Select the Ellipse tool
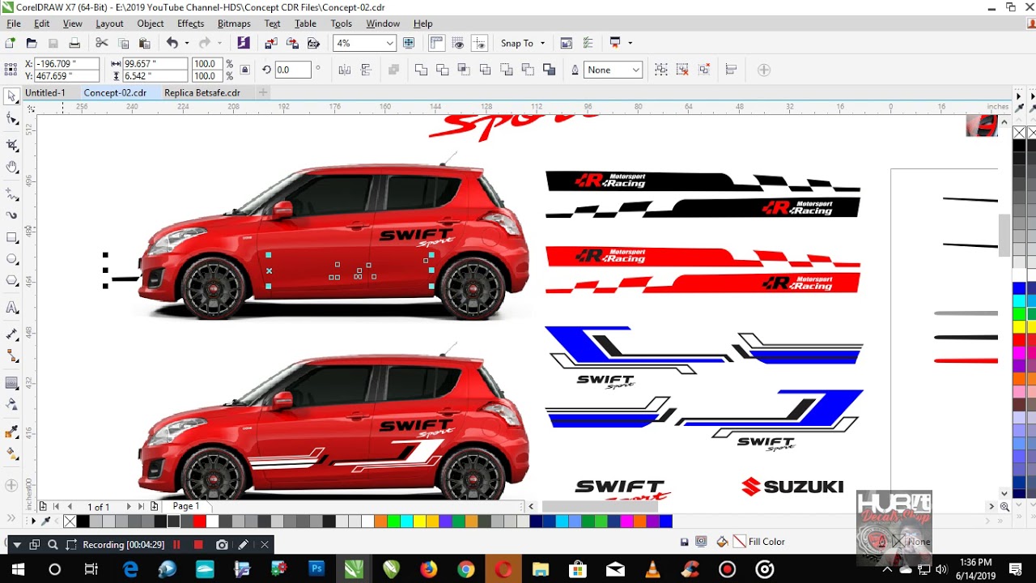 11,259
